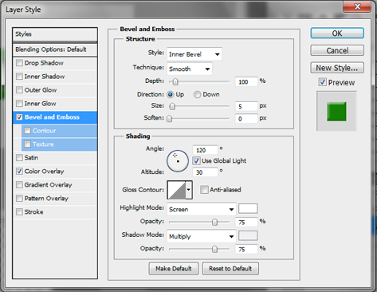Screen dimensions: 377x292
Task: Click the Size value input field
Action: (x=246, y=106)
